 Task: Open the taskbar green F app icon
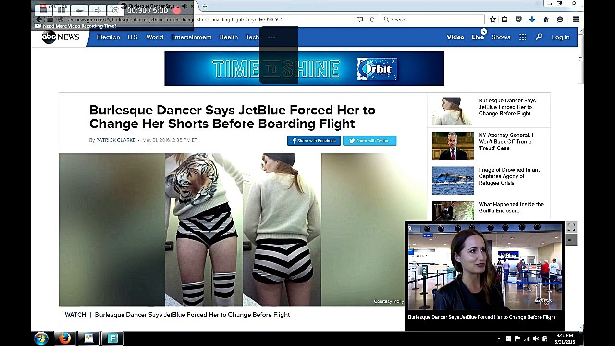pos(112,338)
